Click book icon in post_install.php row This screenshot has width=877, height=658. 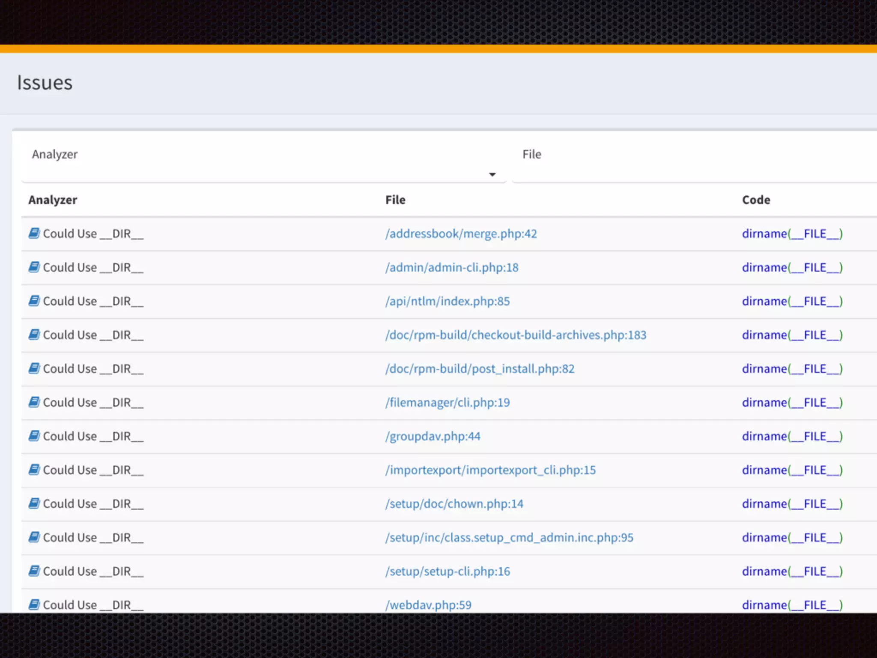34,368
